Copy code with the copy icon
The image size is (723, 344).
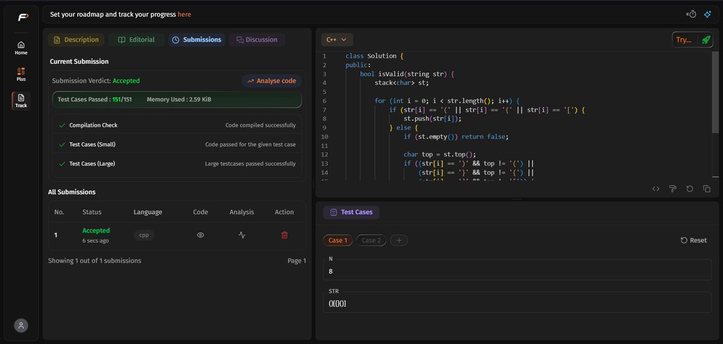707,189
